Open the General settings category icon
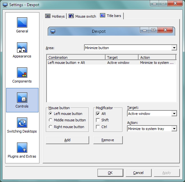Screen dimensions: 185x182 (22, 22)
